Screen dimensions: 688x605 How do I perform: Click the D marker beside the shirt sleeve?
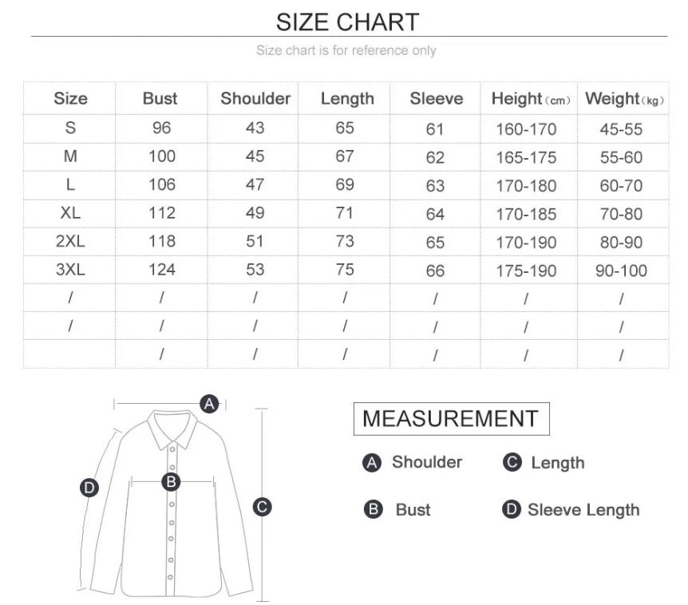click(x=89, y=488)
